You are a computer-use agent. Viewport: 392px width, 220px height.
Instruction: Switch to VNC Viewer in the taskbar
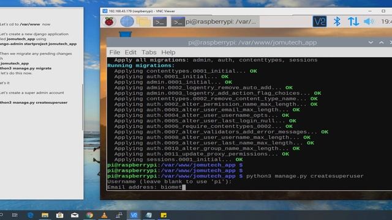[134, 215]
